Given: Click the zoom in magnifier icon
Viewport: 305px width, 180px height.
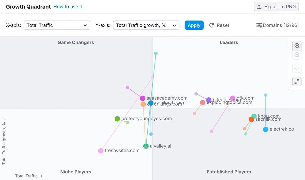Looking at the screenshot, I should pyautogui.click(x=297, y=46).
